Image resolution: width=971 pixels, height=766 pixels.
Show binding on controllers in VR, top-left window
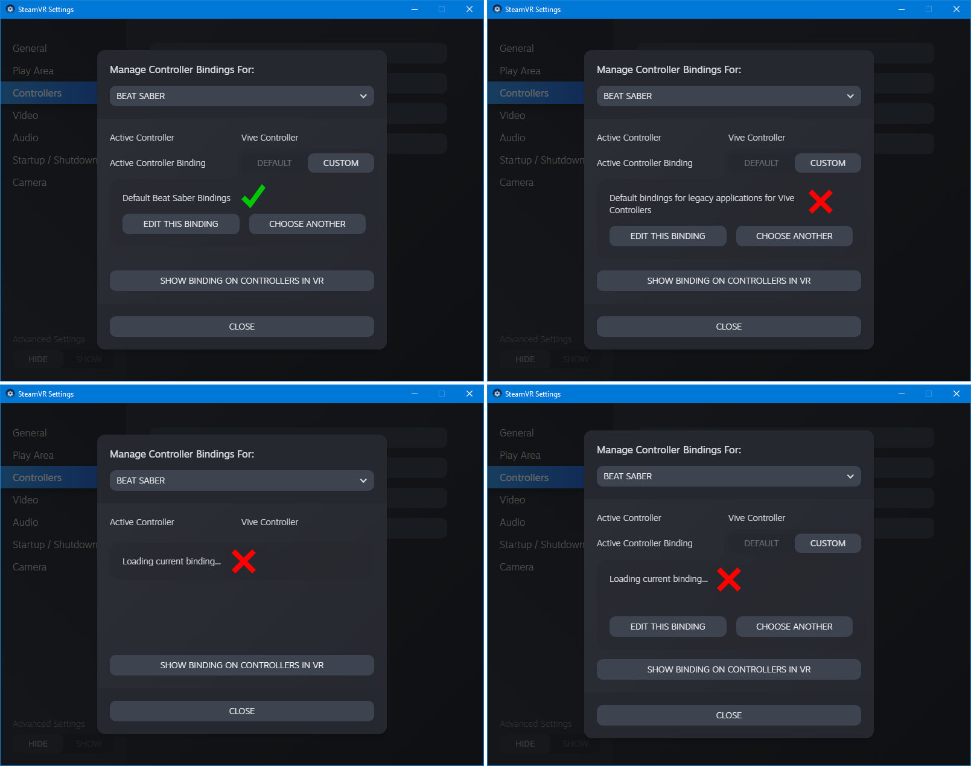[241, 281]
